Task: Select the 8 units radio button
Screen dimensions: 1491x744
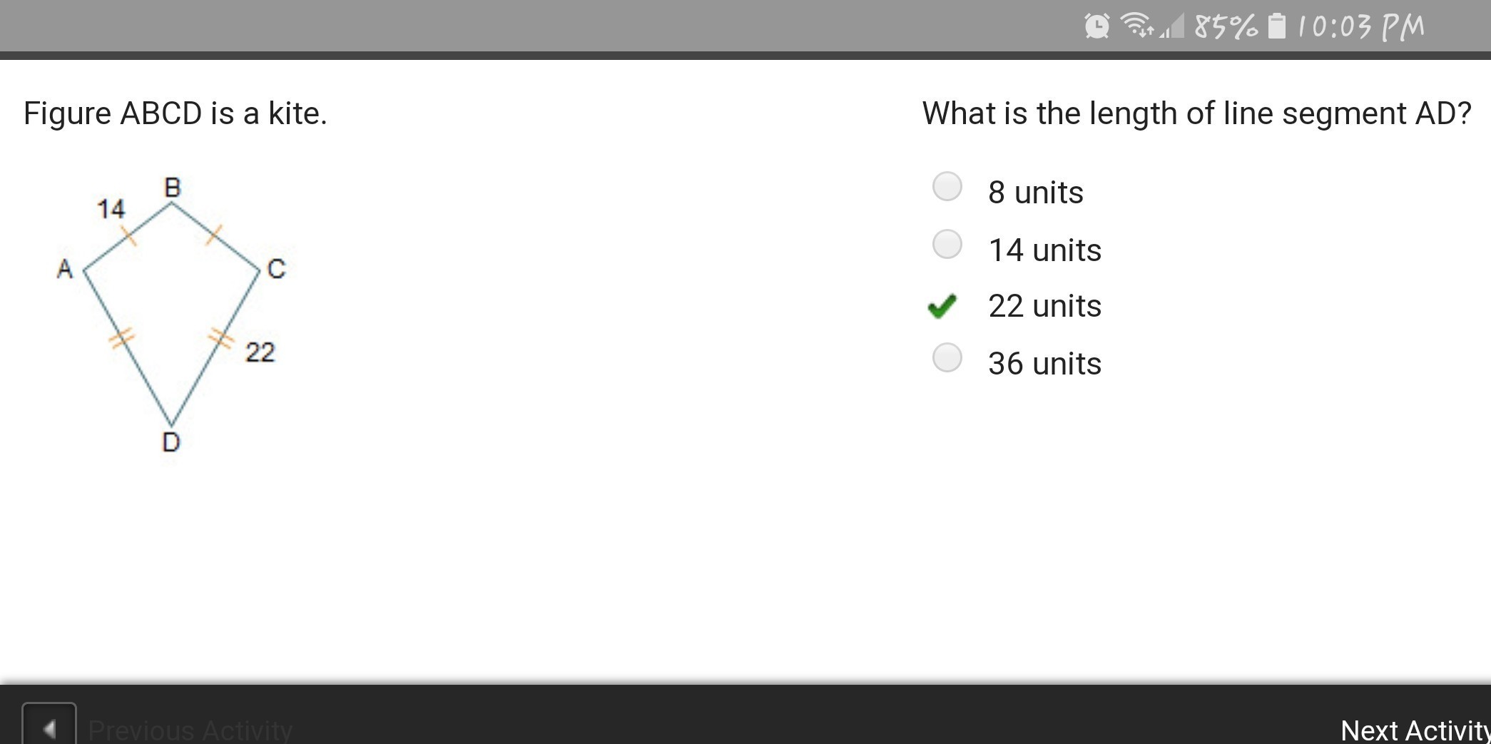Action: pos(947,187)
